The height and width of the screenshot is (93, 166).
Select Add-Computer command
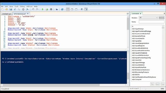[x=137, y=80]
